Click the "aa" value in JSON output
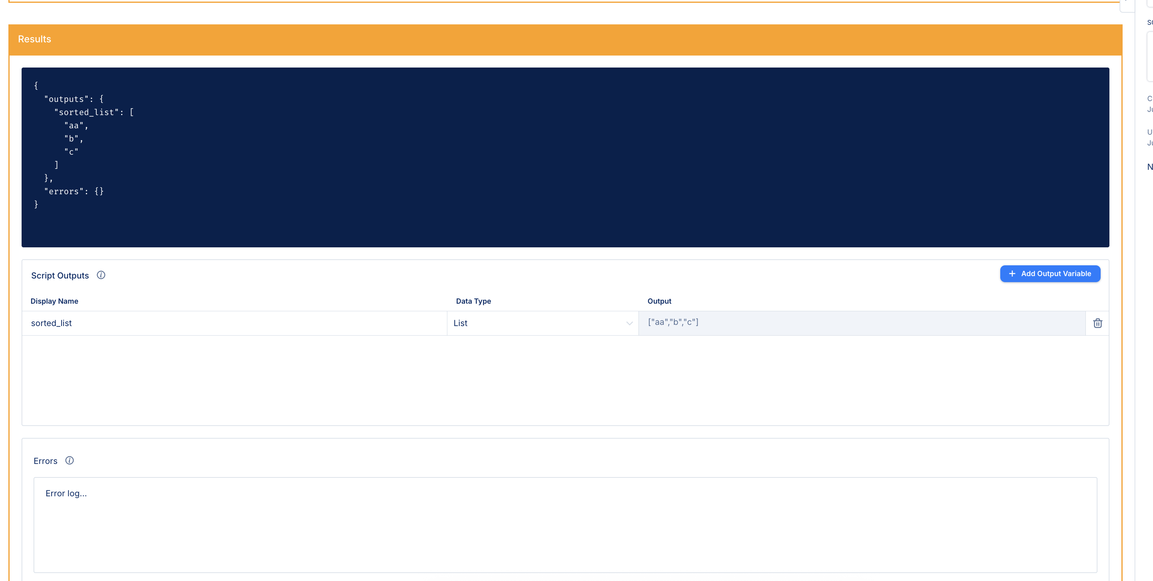This screenshot has height=581, width=1153. (74, 126)
